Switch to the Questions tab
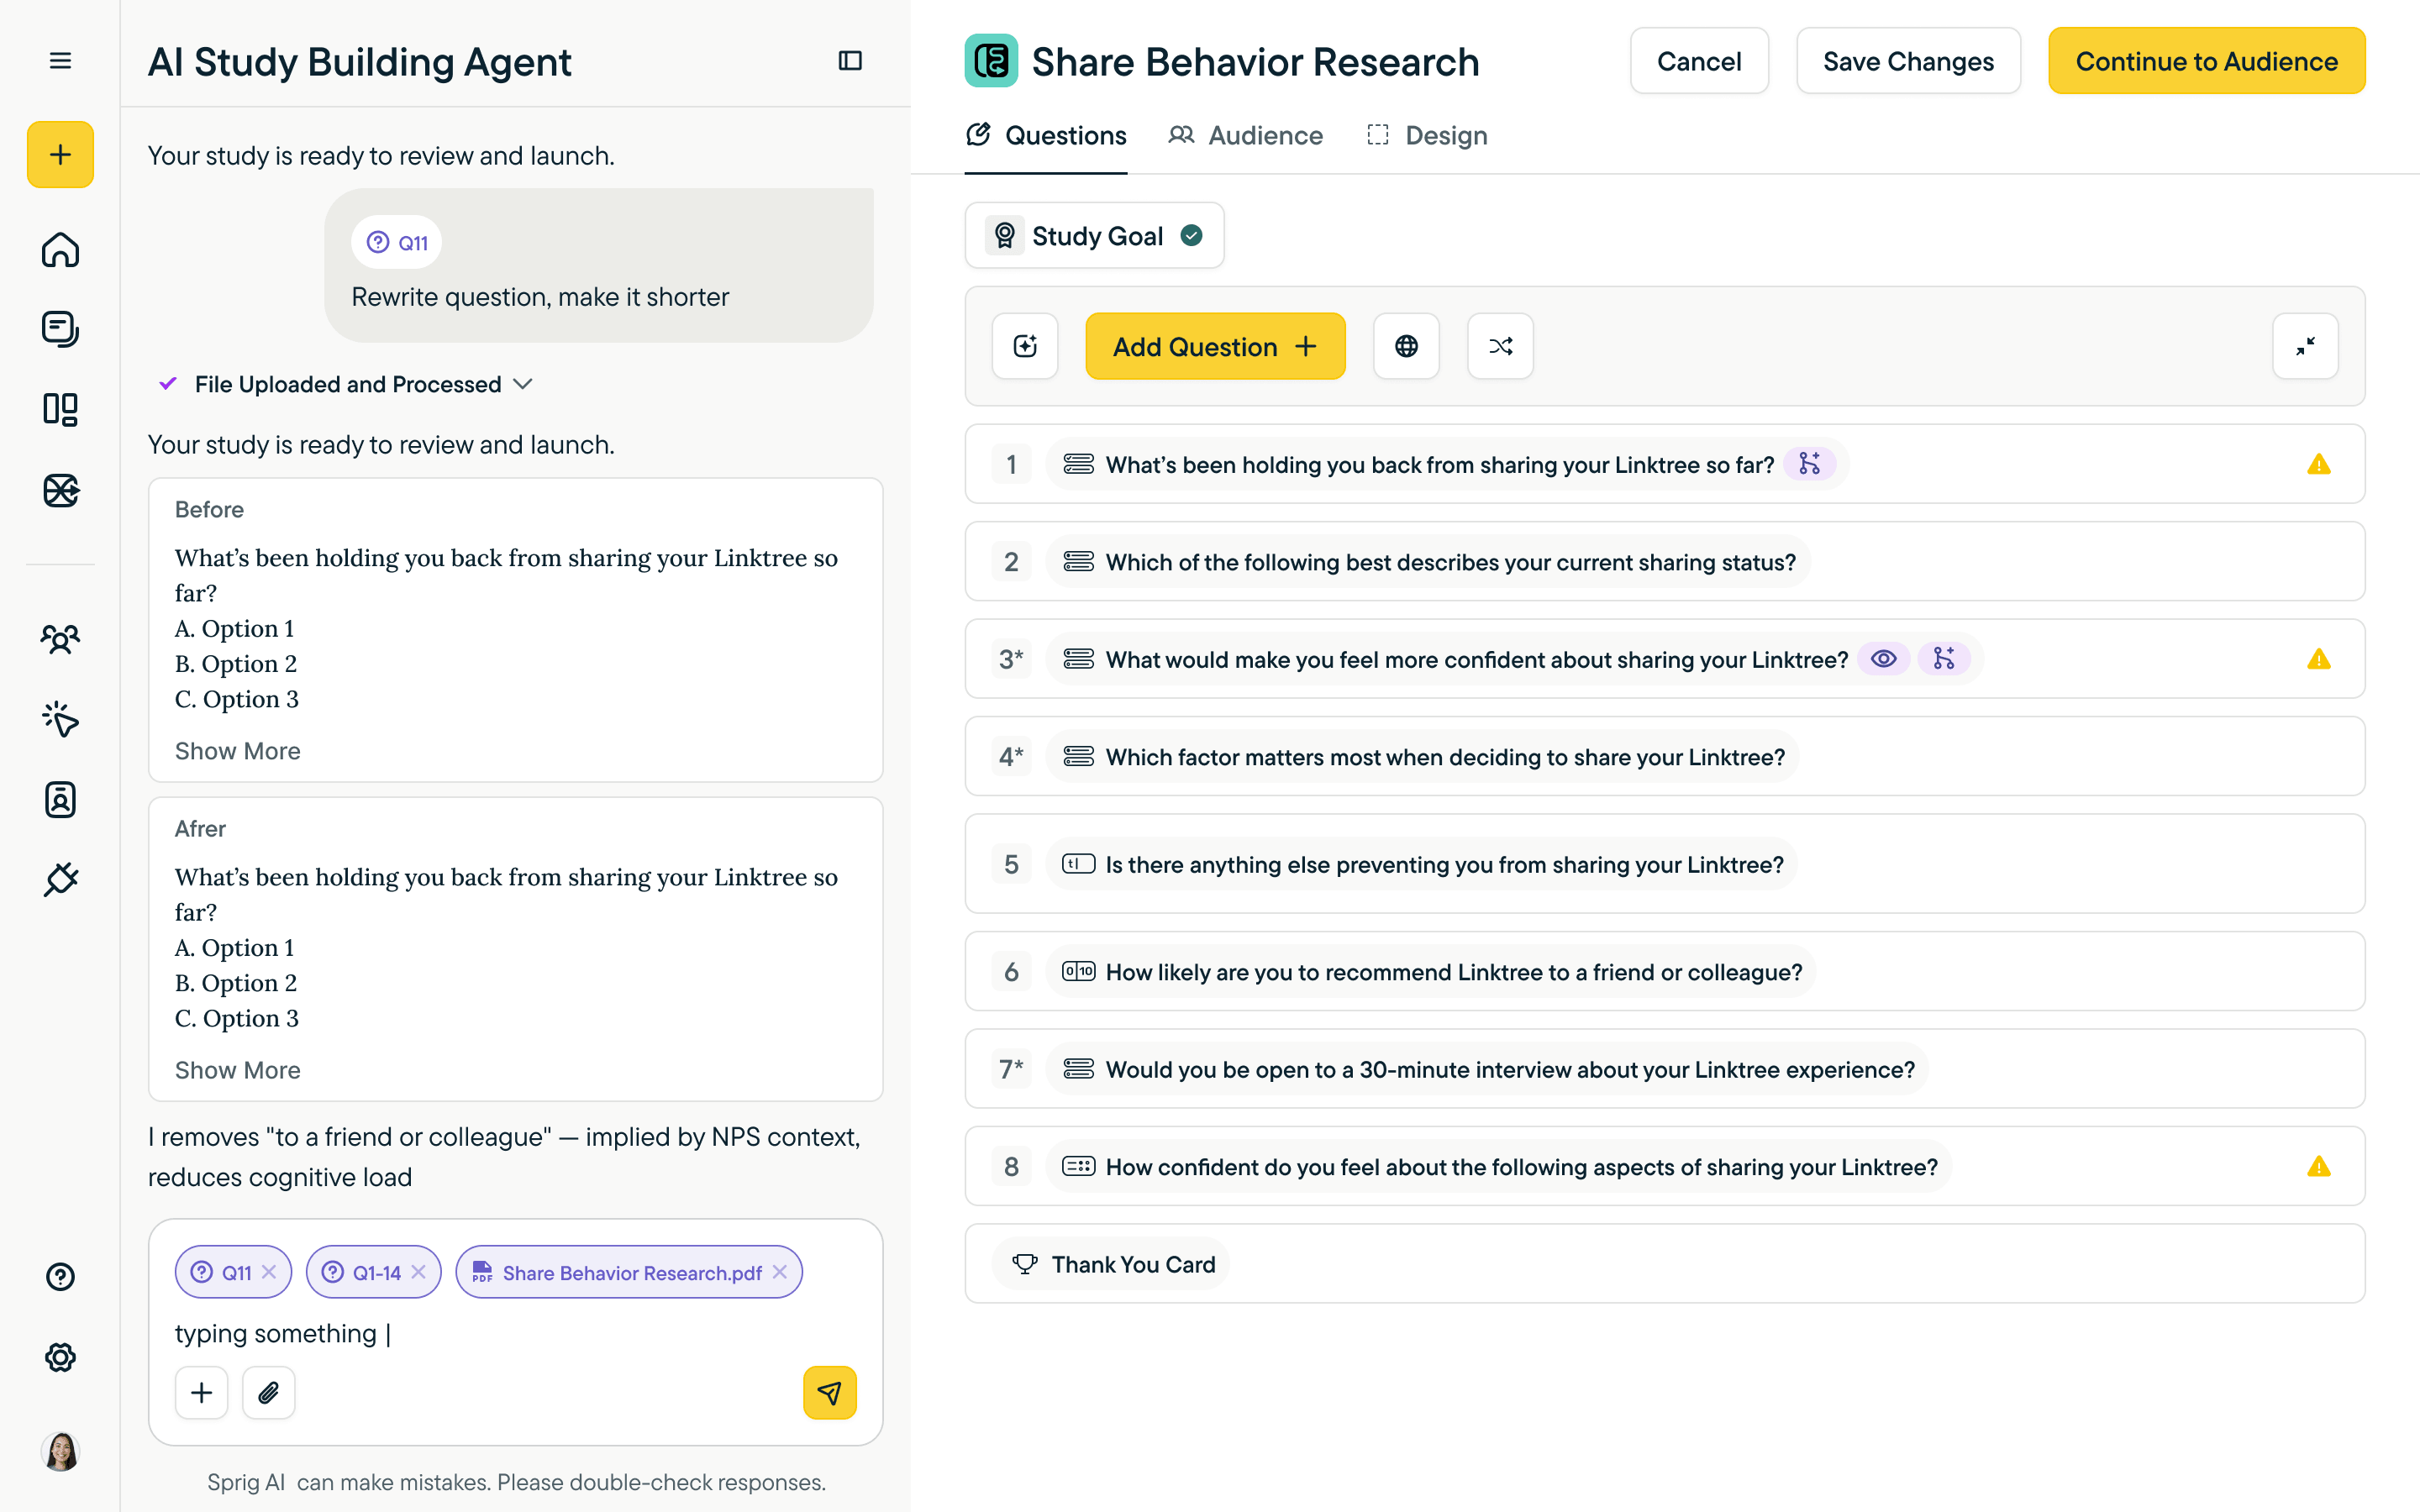 tap(1046, 135)
